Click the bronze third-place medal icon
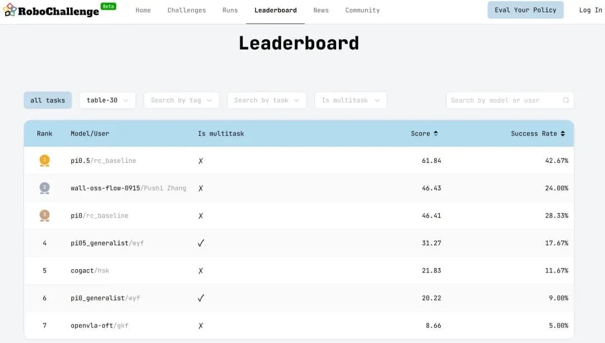The height and width of the screenshot is (343, 605). point(45,215)
